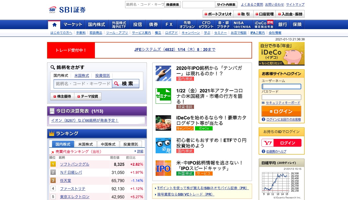Open the マーケット menu
The width and height of the screenshot is (348, 200).
[73, 25]
